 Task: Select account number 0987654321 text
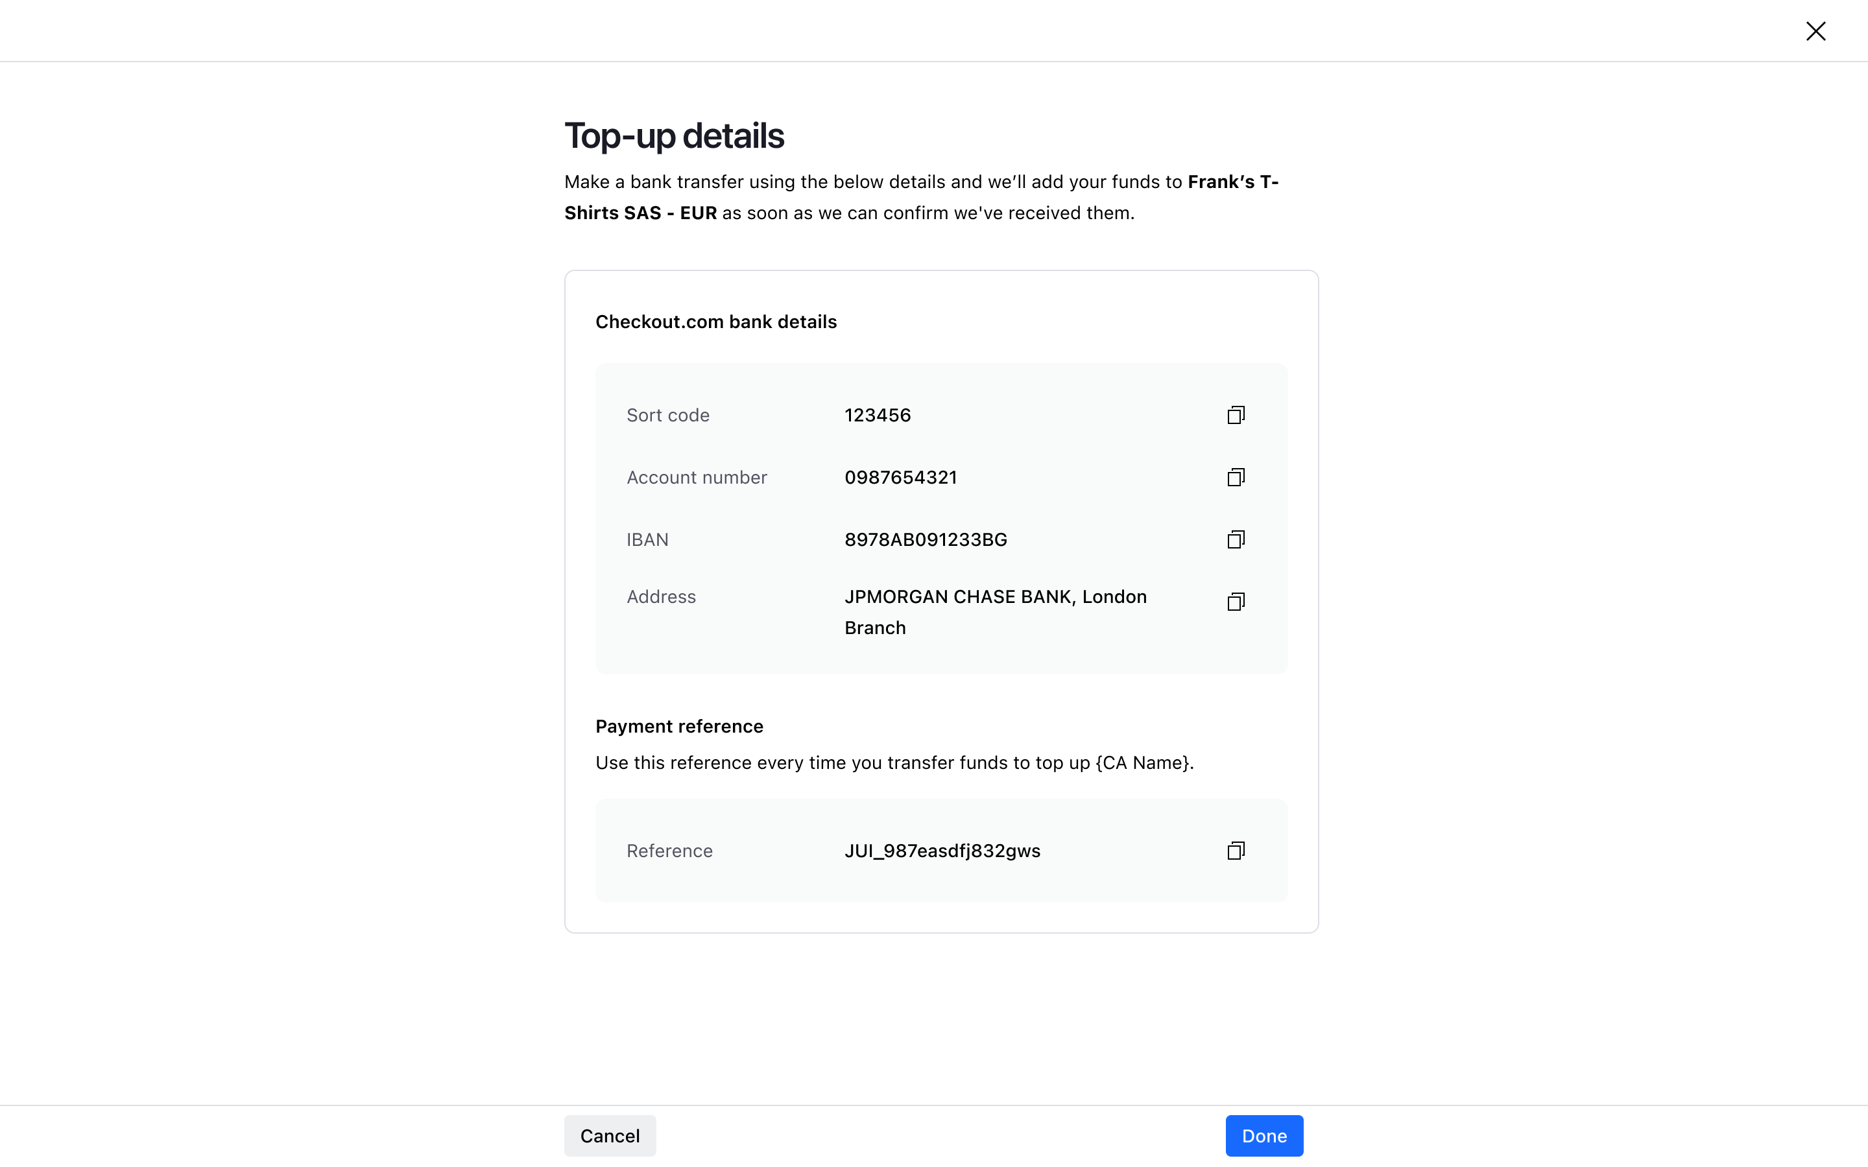point(901,477)
